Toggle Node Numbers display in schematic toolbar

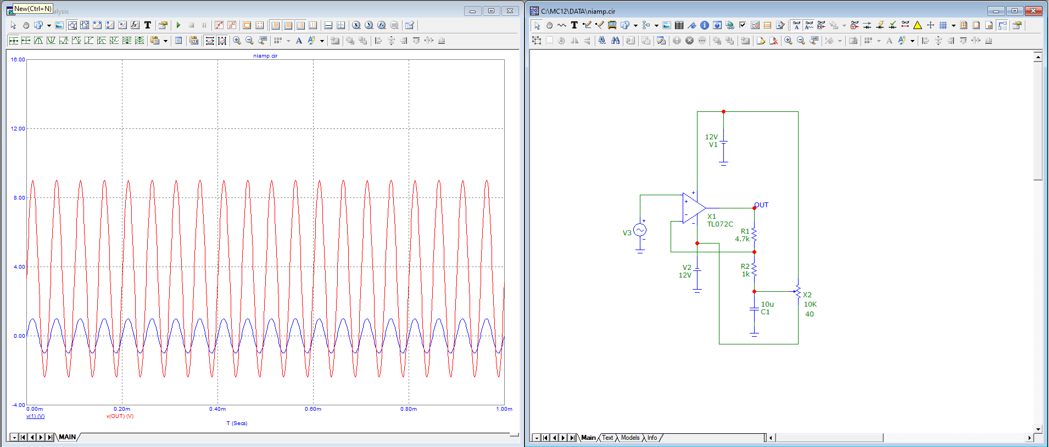click(x=822, y=25)
